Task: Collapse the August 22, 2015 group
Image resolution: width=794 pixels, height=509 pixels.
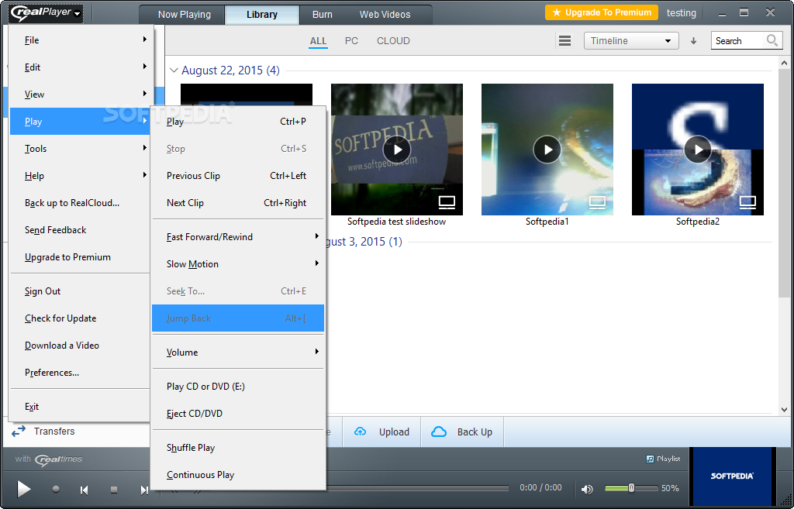Action: [174, 71]
